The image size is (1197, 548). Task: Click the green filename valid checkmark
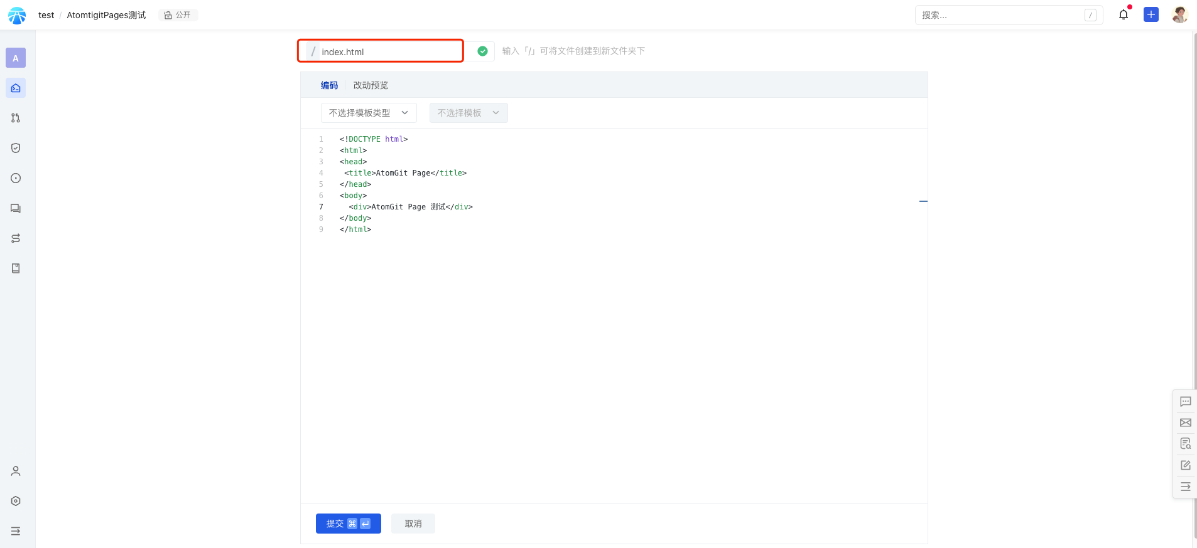tap(482, 51)
